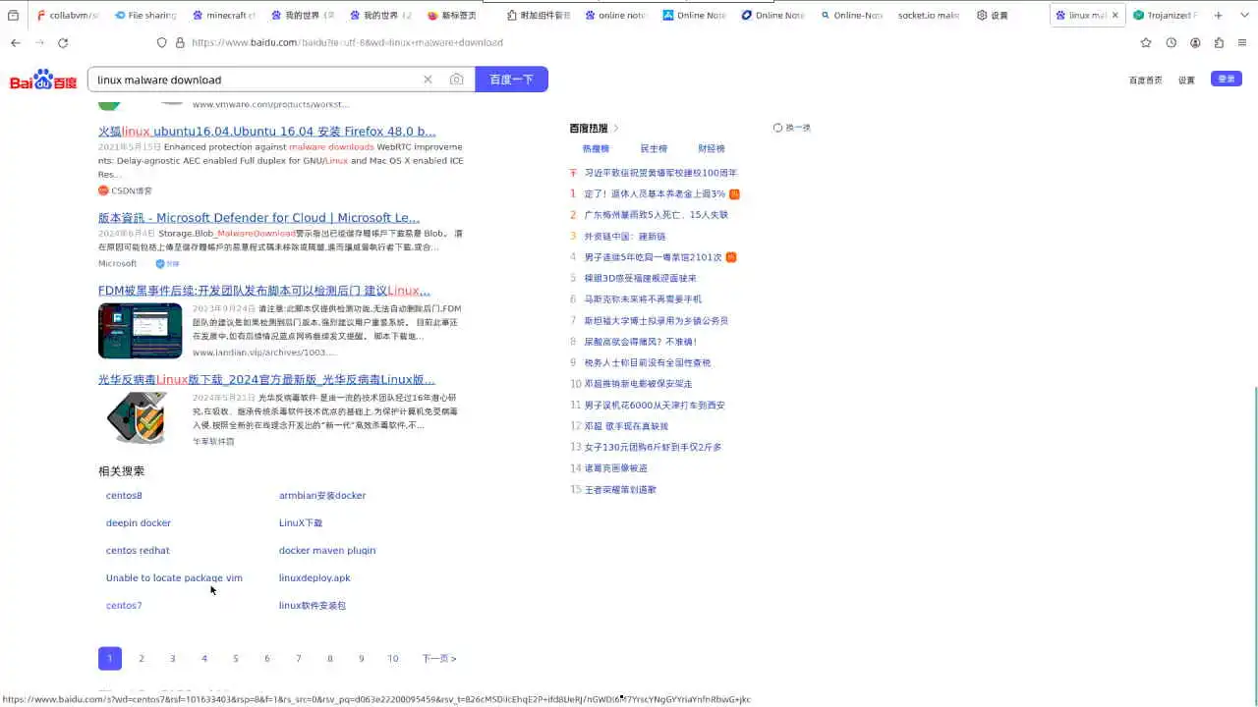Viewport: 1258px width, 707px height.
Task: Click related search linuxdeploy.apk
Action: [x=314, y=578]
